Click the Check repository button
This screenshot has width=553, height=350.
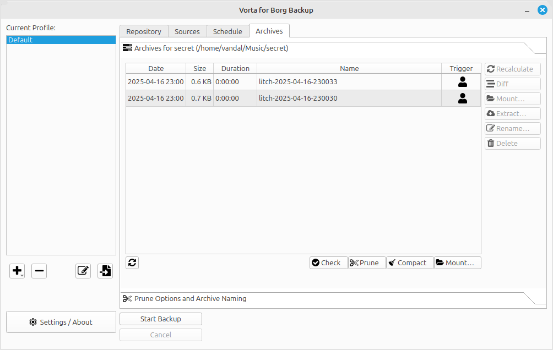[328, 262]
